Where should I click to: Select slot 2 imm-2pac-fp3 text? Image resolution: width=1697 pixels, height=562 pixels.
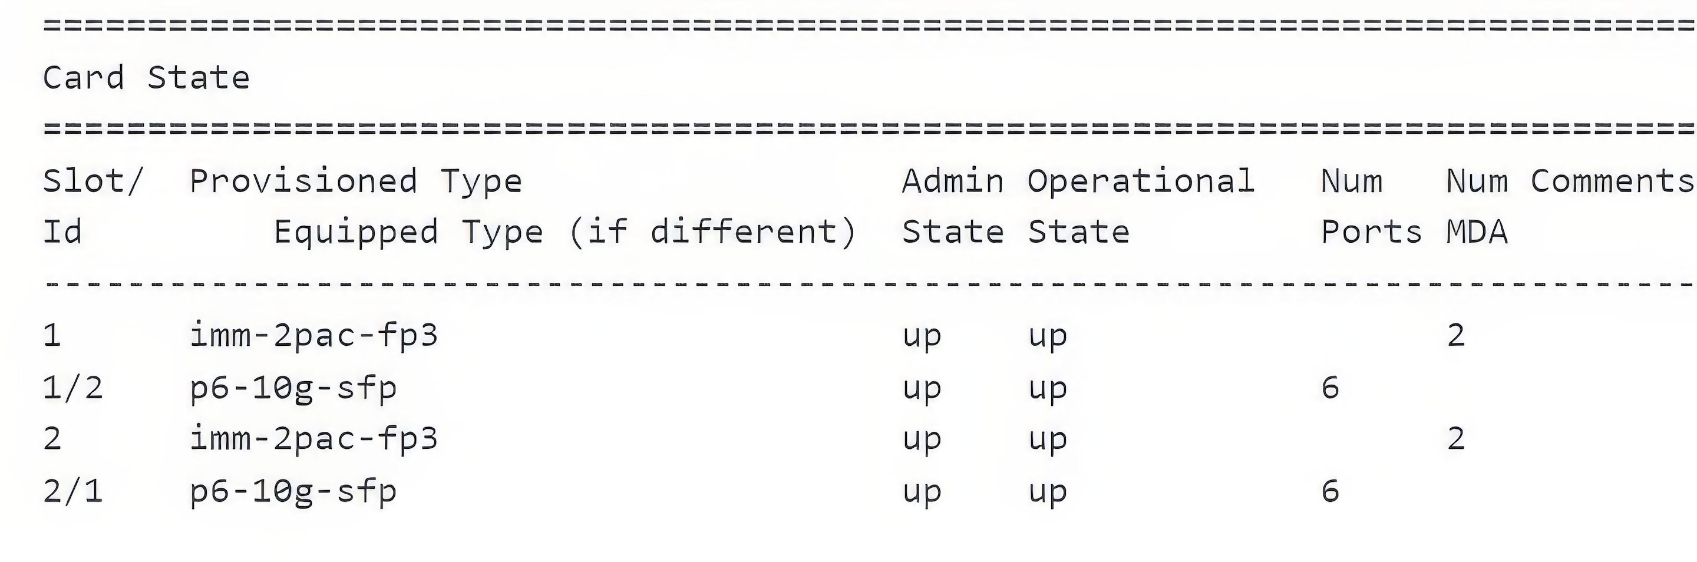[x=313, y=439]
